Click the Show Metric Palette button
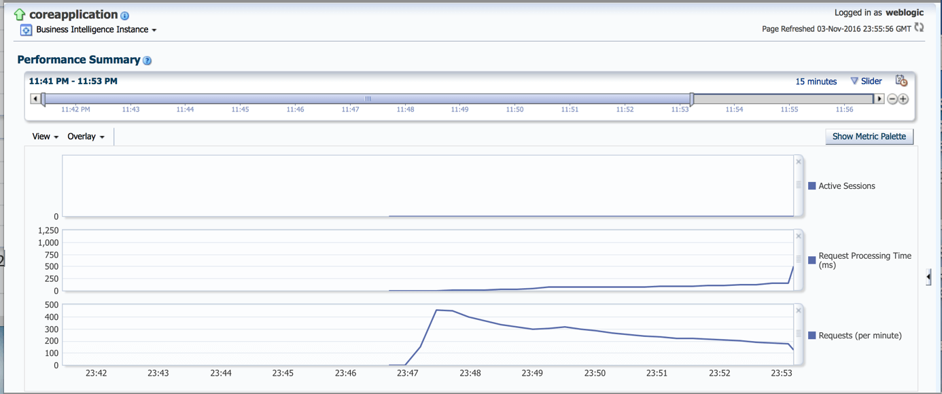Screen dimensions: 942x394 (869, 137)
